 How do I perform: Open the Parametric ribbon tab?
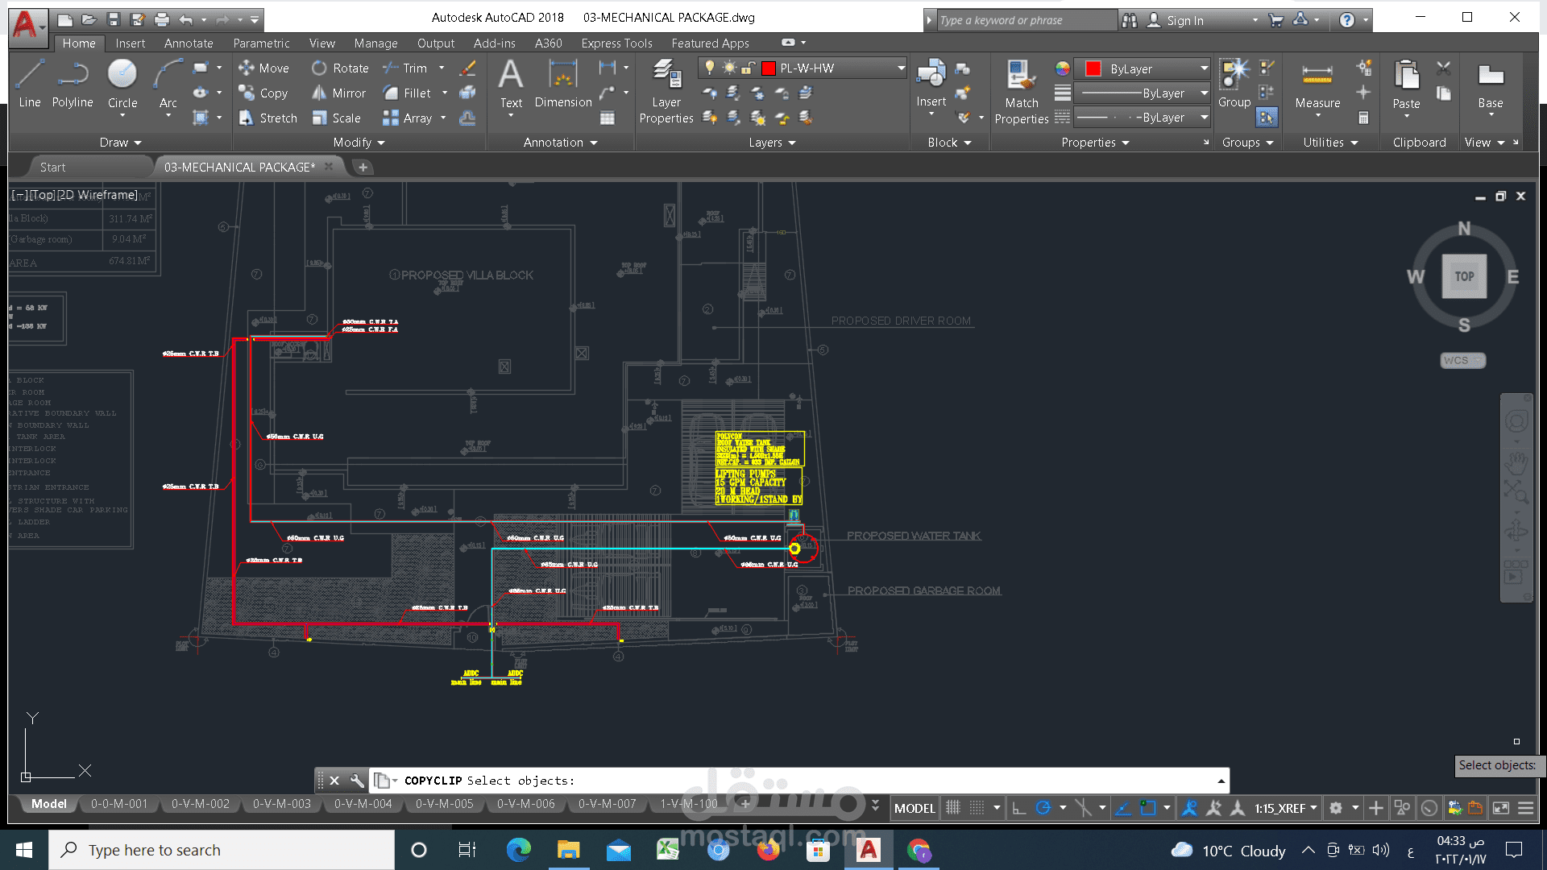[x=261, y=43]
